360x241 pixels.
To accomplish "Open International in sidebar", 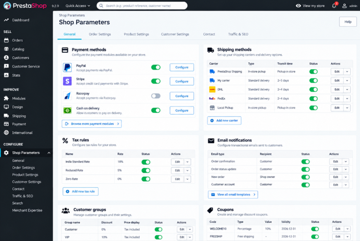I will click(22, 133).
